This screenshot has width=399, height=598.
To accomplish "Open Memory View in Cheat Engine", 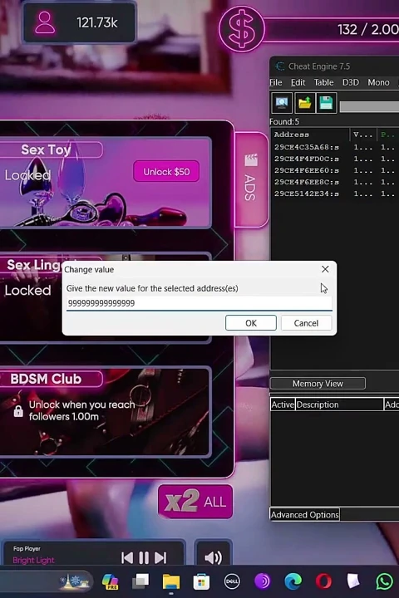I will (318, 383).
